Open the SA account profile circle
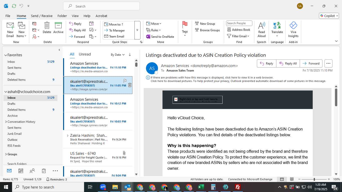The image size is (342, 192). (300, 6)
